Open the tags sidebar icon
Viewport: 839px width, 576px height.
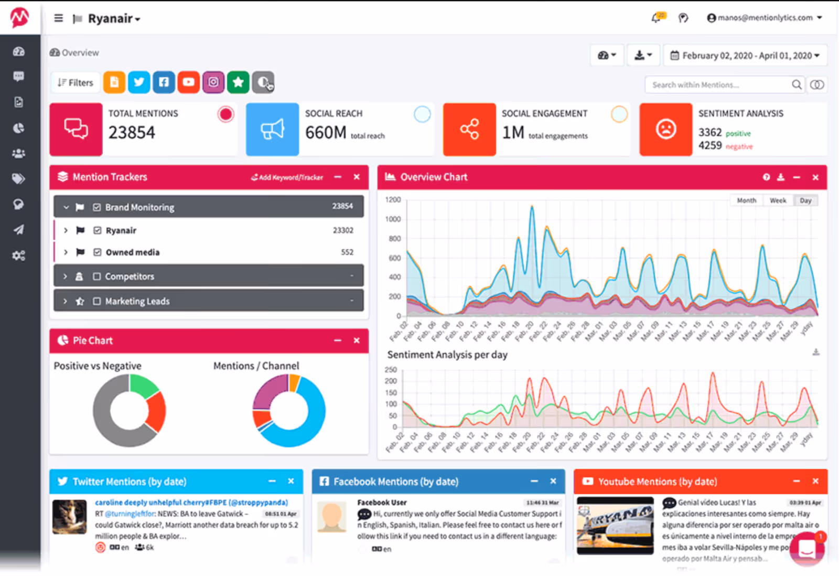pos(19,179)
